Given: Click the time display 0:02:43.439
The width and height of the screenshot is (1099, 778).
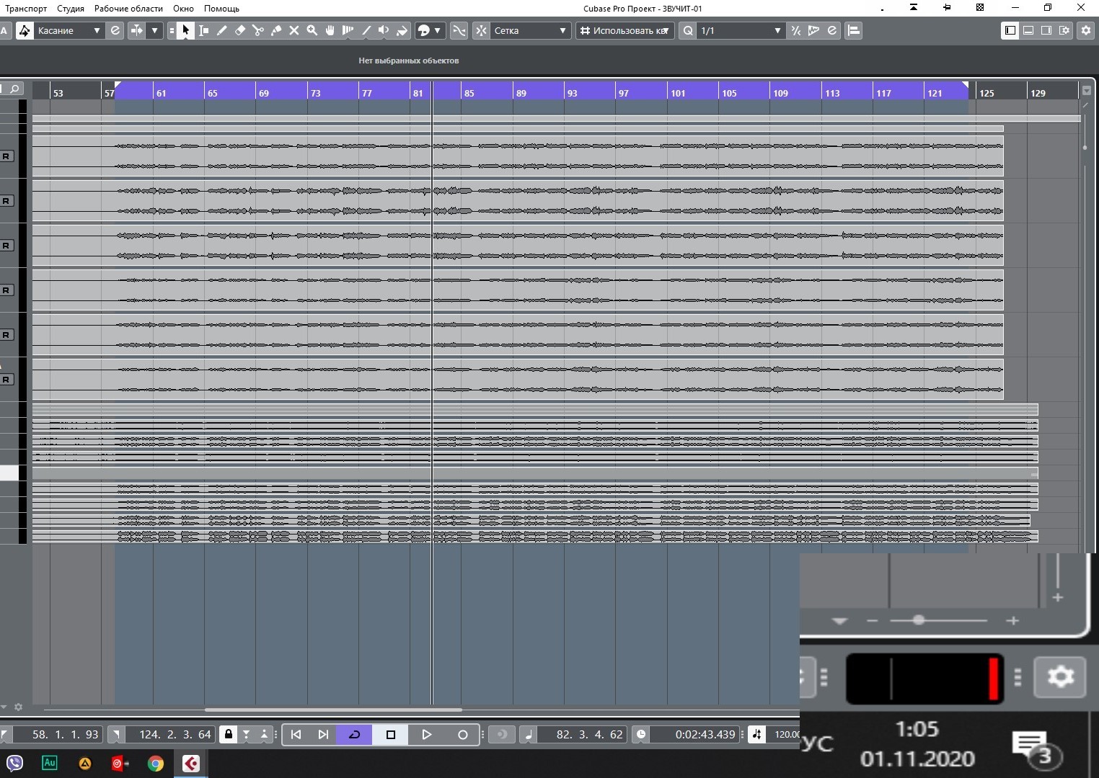Looking at the screenshot, I should pyautogui.click(x=694, y=735).
